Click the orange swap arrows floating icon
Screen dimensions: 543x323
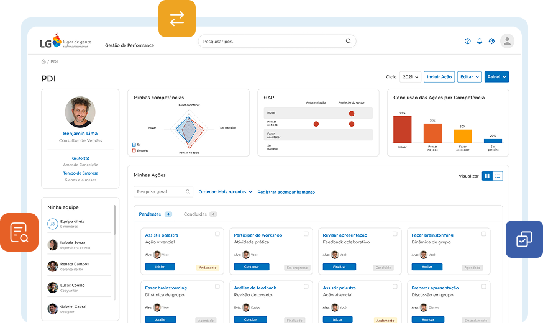pos(177,19)
